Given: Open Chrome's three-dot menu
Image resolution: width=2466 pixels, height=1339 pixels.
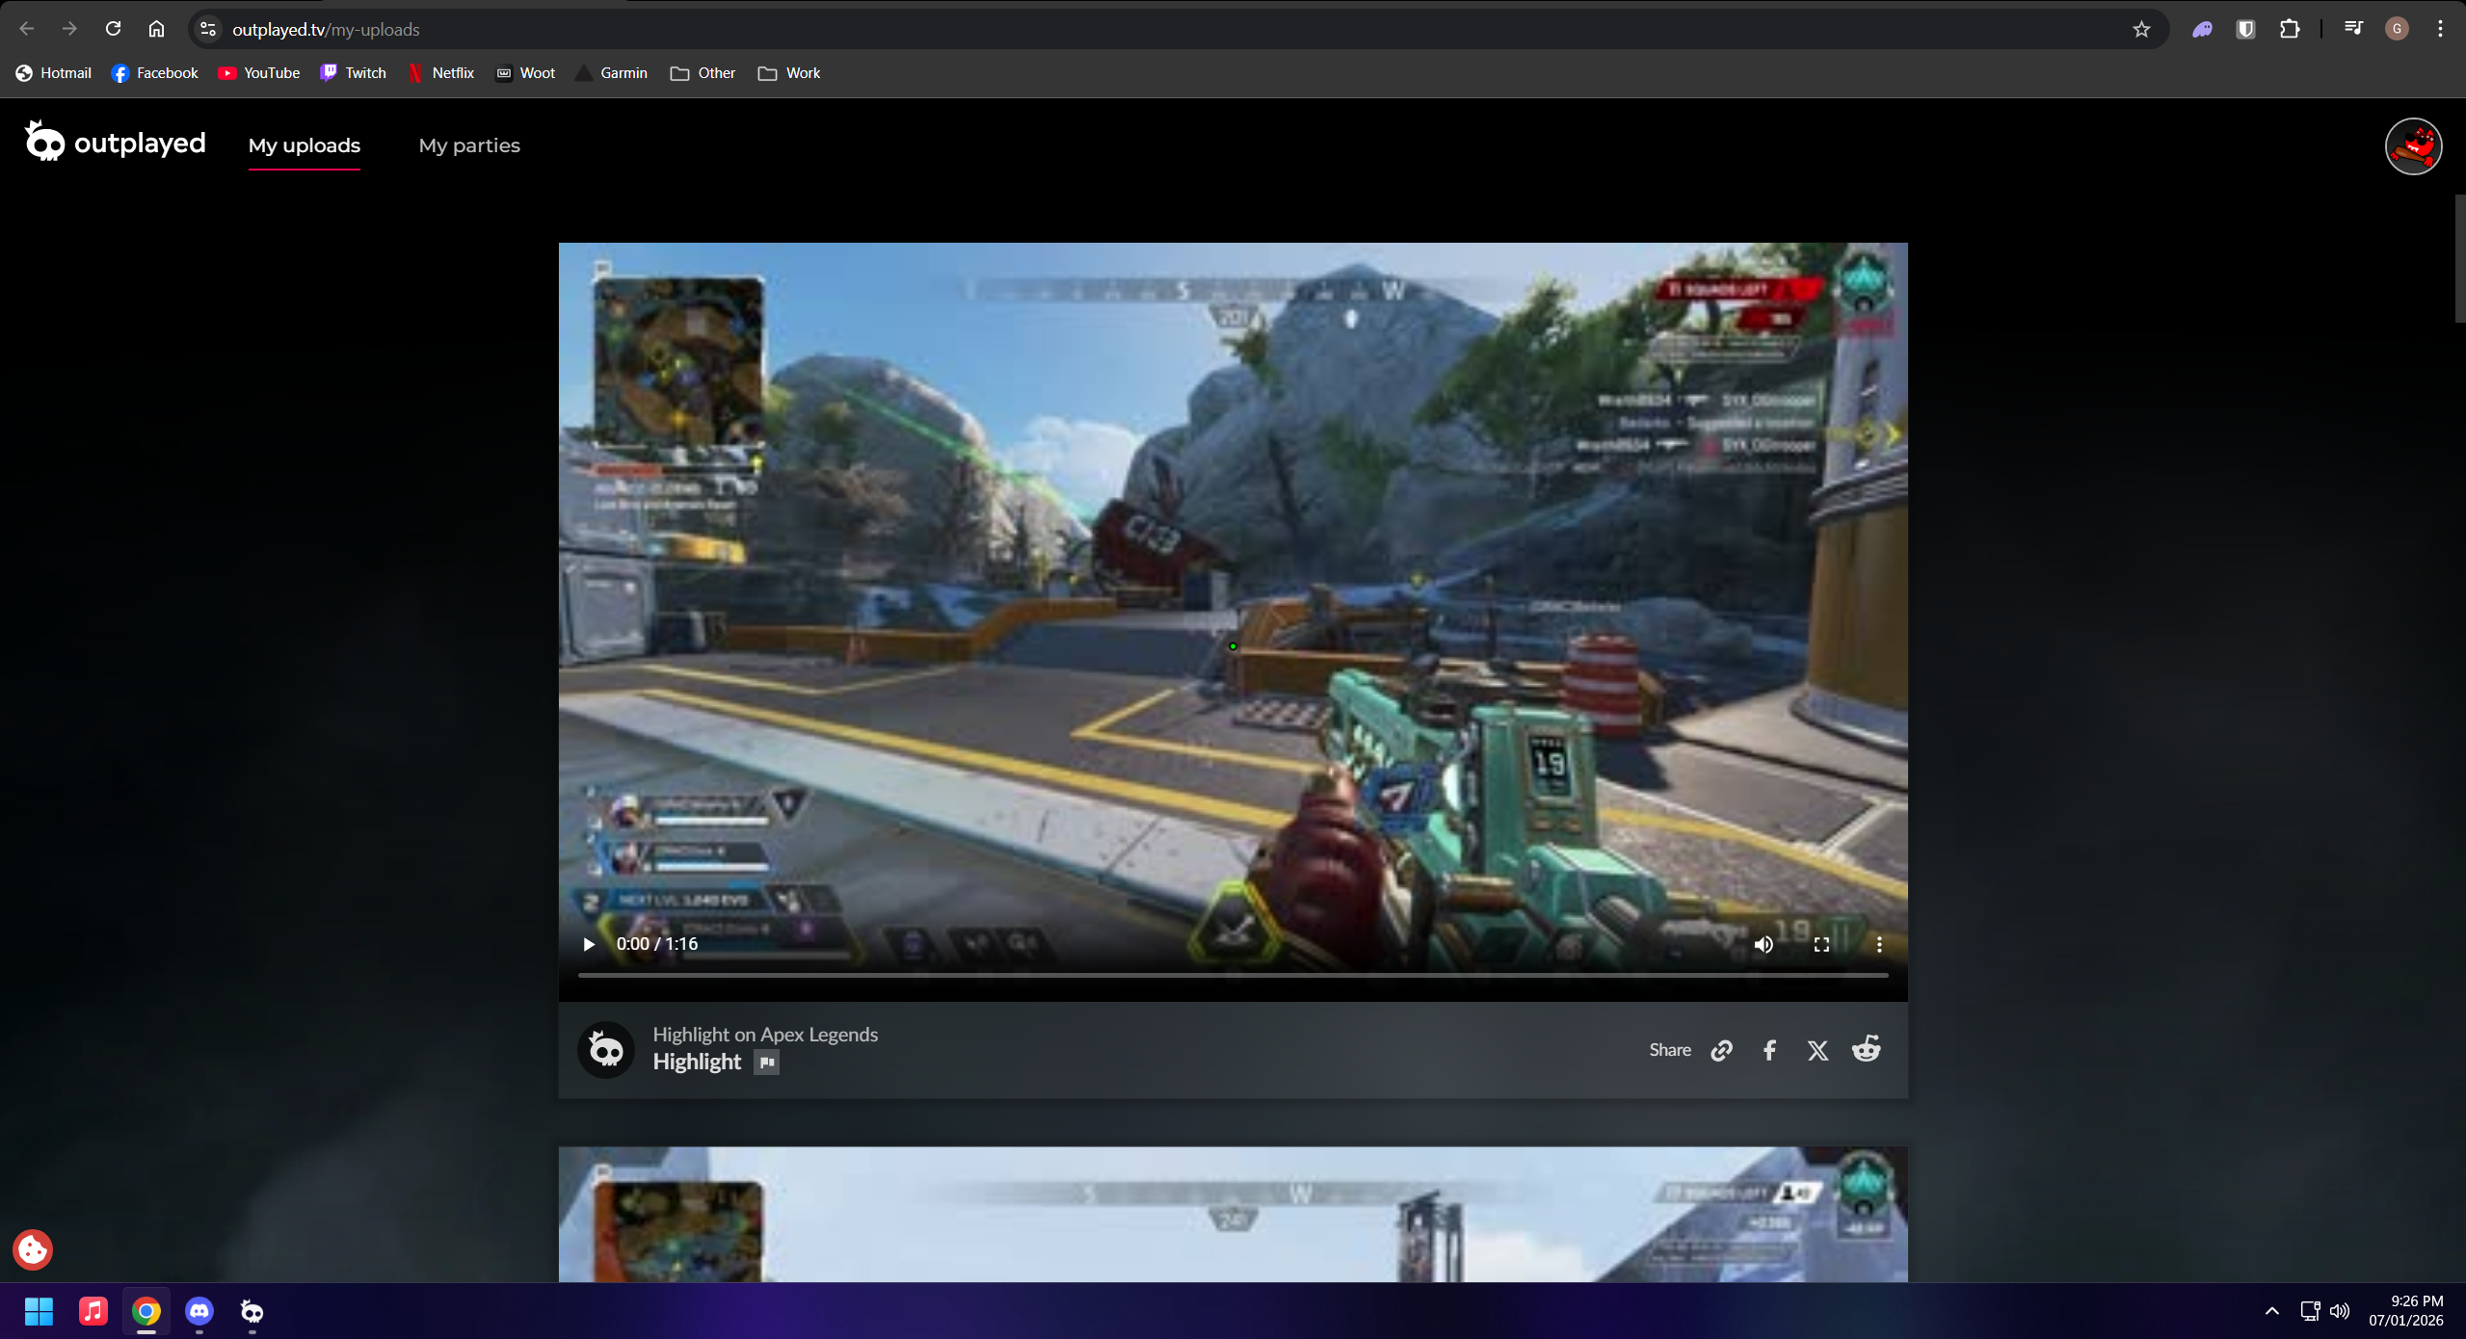Looking at the screenshot, I should point(2440,29).
